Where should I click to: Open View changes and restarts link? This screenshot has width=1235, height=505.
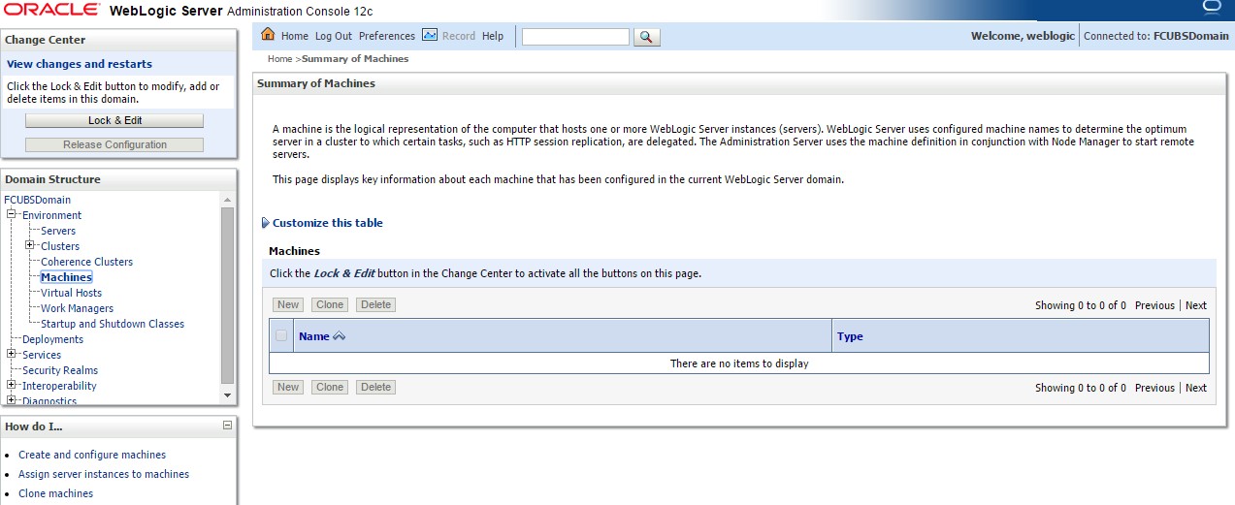(x=80, y=64)
